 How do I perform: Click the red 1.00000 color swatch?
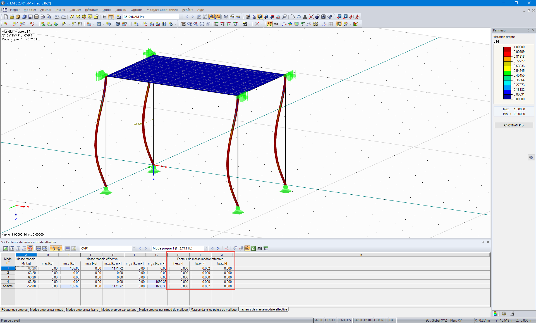[x=507, y=49]
